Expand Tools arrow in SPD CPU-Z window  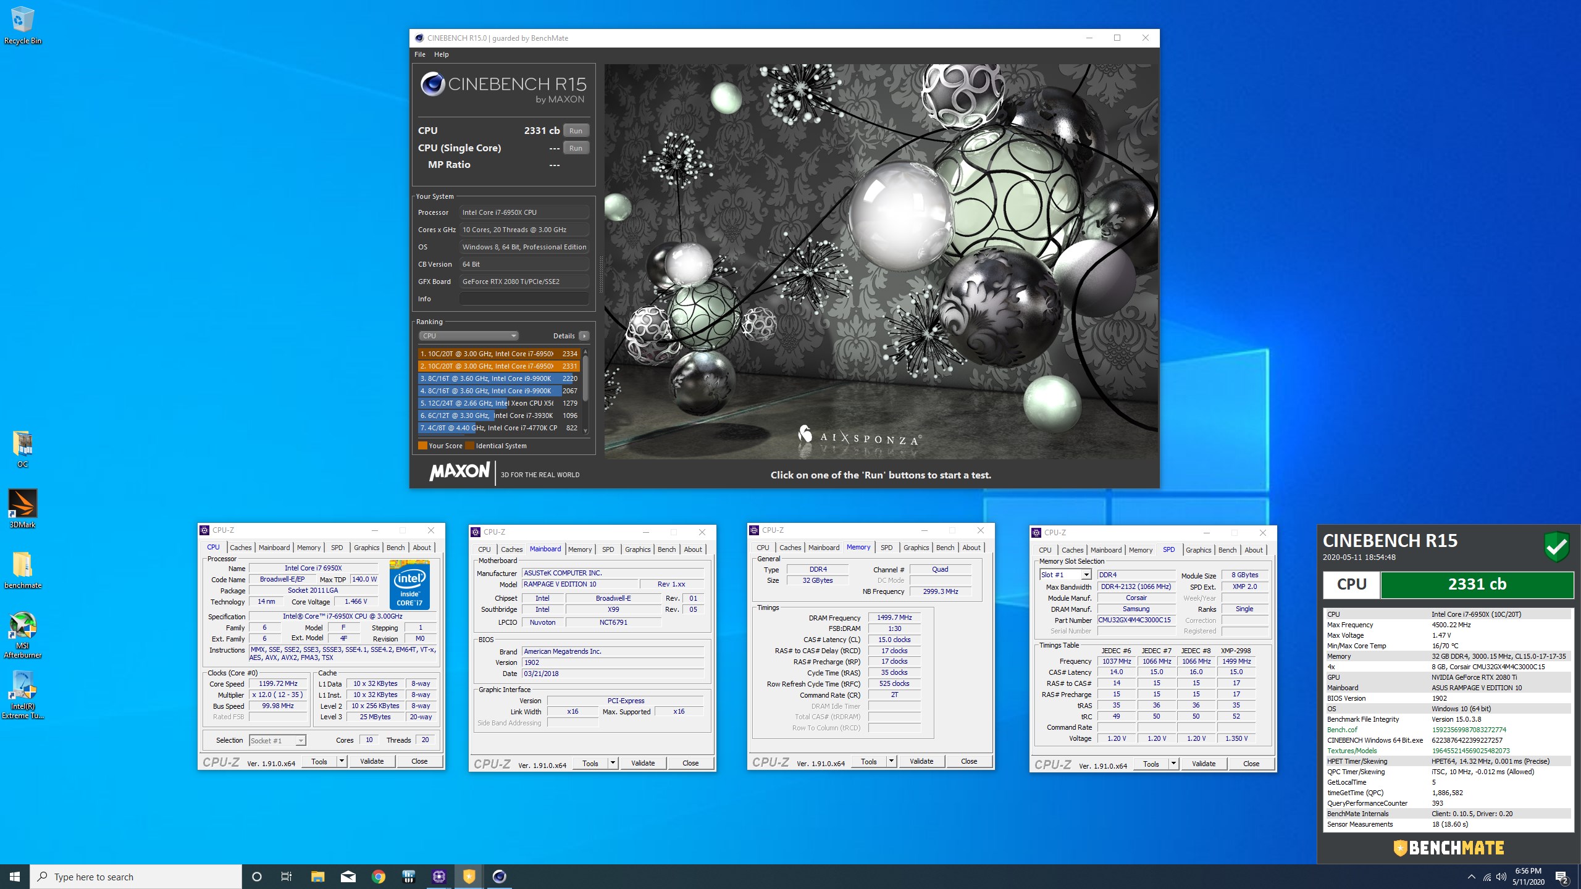(x=1173, y=764)
